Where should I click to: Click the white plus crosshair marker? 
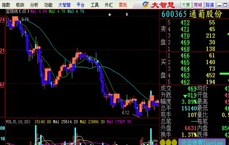(x=110, y=15)
